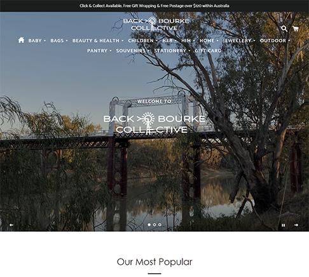This screenshot has height=277, width=309.
Task: Select the second slideshow dot
Action: click(x=154, y=225)
